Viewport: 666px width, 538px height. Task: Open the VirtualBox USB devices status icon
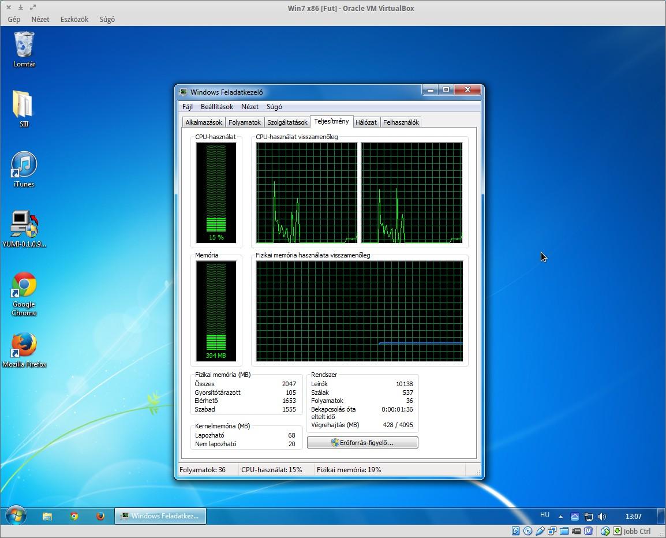click(x=540, y=530)
